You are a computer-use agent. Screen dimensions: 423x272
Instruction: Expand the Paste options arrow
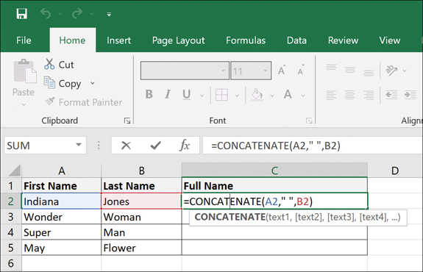(24, 104)
